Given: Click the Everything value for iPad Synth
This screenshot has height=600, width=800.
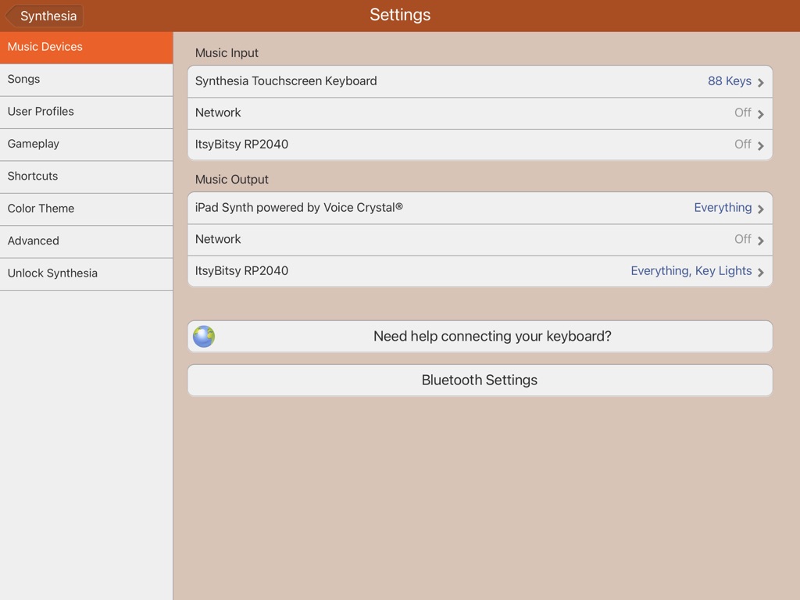Looking at the screenshot, I should 723,208.
